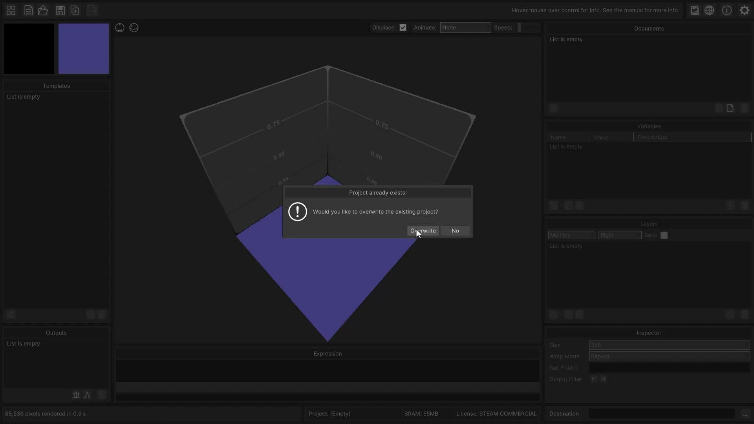
Task: Open settings gear icon
Action: coord(744,10)
